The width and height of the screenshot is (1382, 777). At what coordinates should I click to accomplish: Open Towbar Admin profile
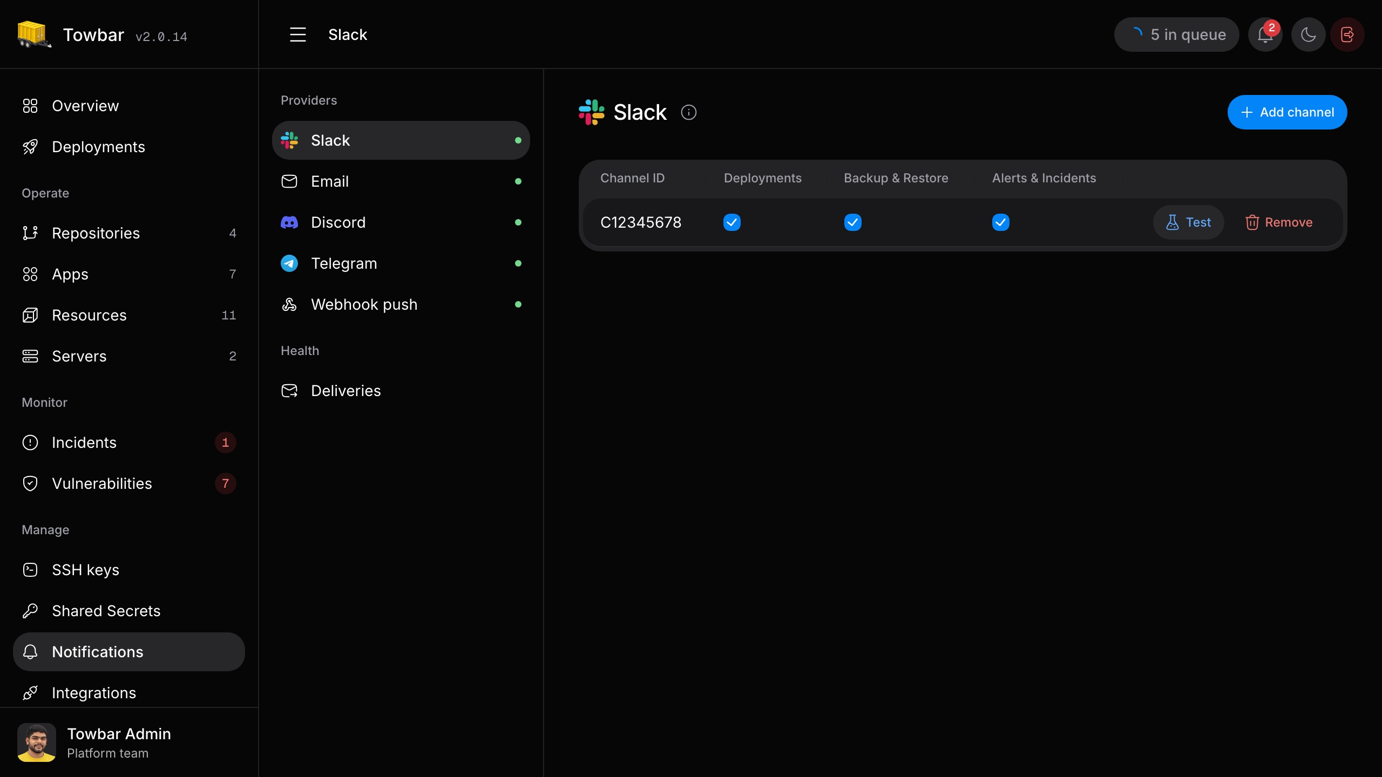[x=128, y=742]
